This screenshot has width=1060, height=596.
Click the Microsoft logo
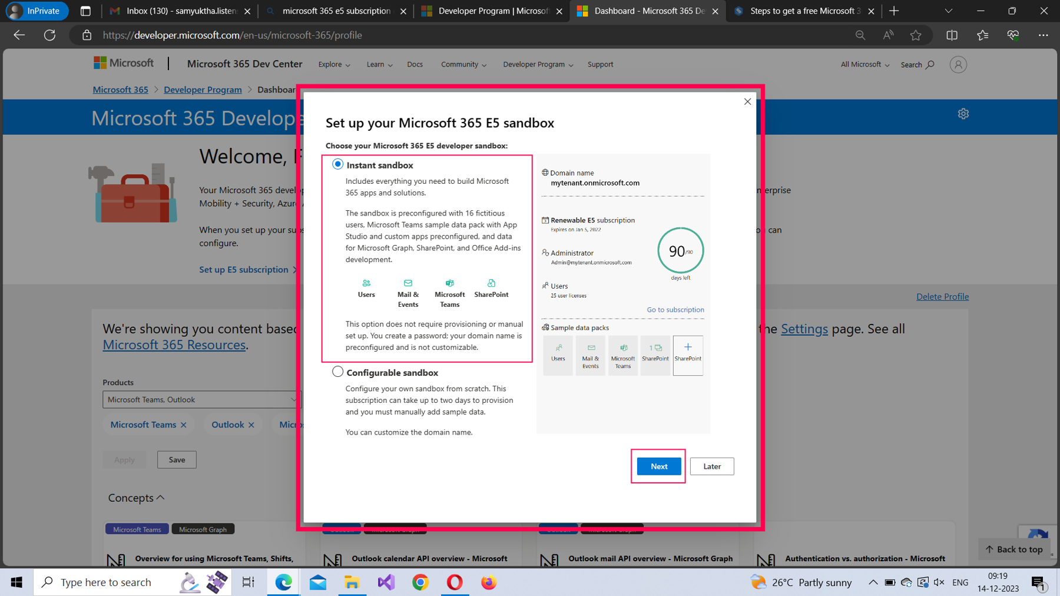(124, 63)
